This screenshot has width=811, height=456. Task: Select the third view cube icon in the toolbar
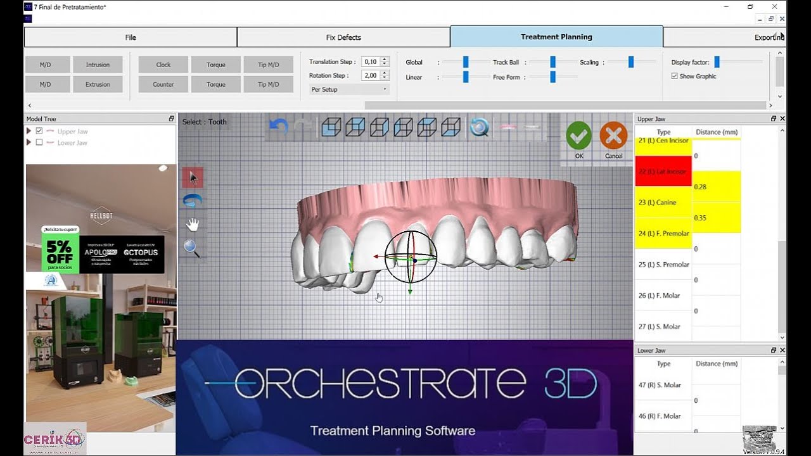tap(379, 127)
